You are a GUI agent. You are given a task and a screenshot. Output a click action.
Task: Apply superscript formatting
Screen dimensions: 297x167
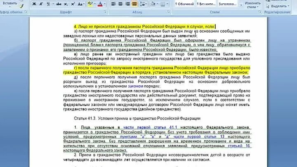(x=73, y=4)
